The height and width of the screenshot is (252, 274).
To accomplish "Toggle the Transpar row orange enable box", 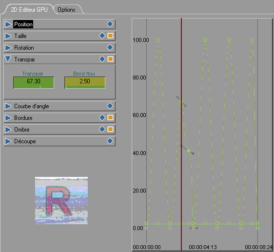I will point(111,59).
